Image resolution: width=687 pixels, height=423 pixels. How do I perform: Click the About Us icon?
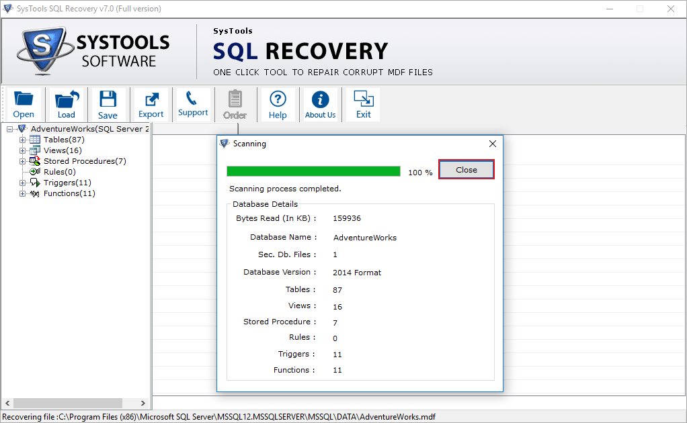pos(320,104)
